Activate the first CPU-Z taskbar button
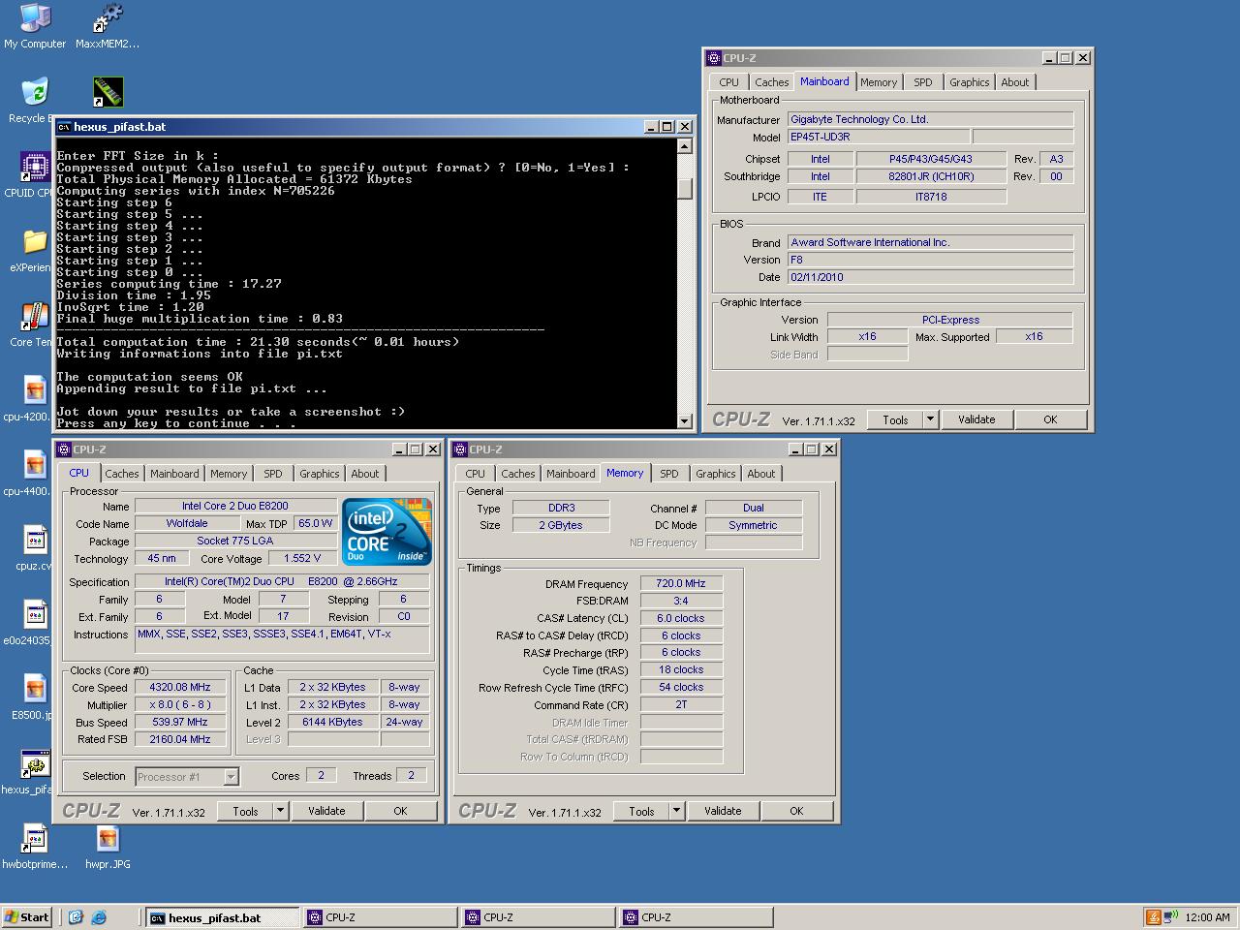The image size is (1240, 930). click(x=381, y=917)
